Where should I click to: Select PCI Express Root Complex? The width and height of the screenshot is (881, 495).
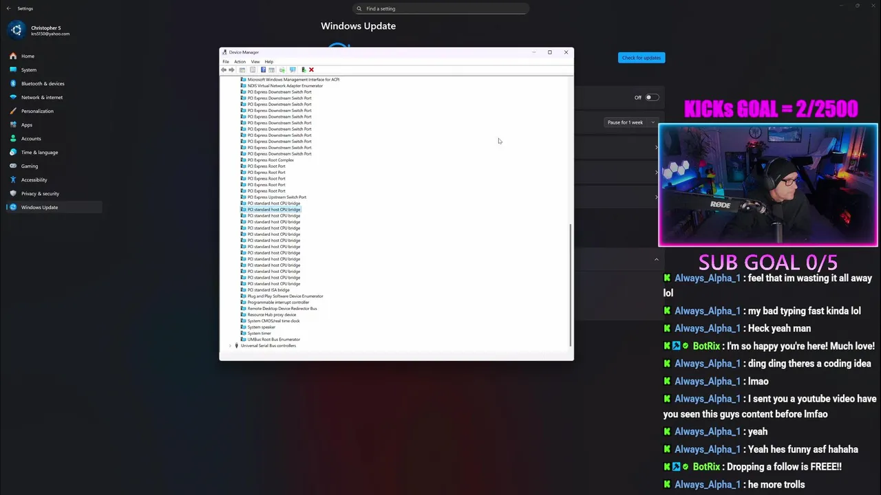[x=270, y=159]
